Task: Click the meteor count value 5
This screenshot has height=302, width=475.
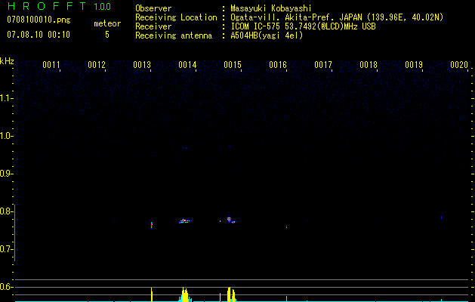Action: pos(107,35)
